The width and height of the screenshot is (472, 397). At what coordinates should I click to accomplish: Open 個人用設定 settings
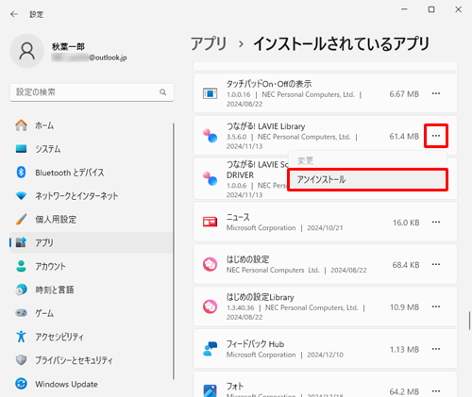pyautogui.click(x=92, y=219)
